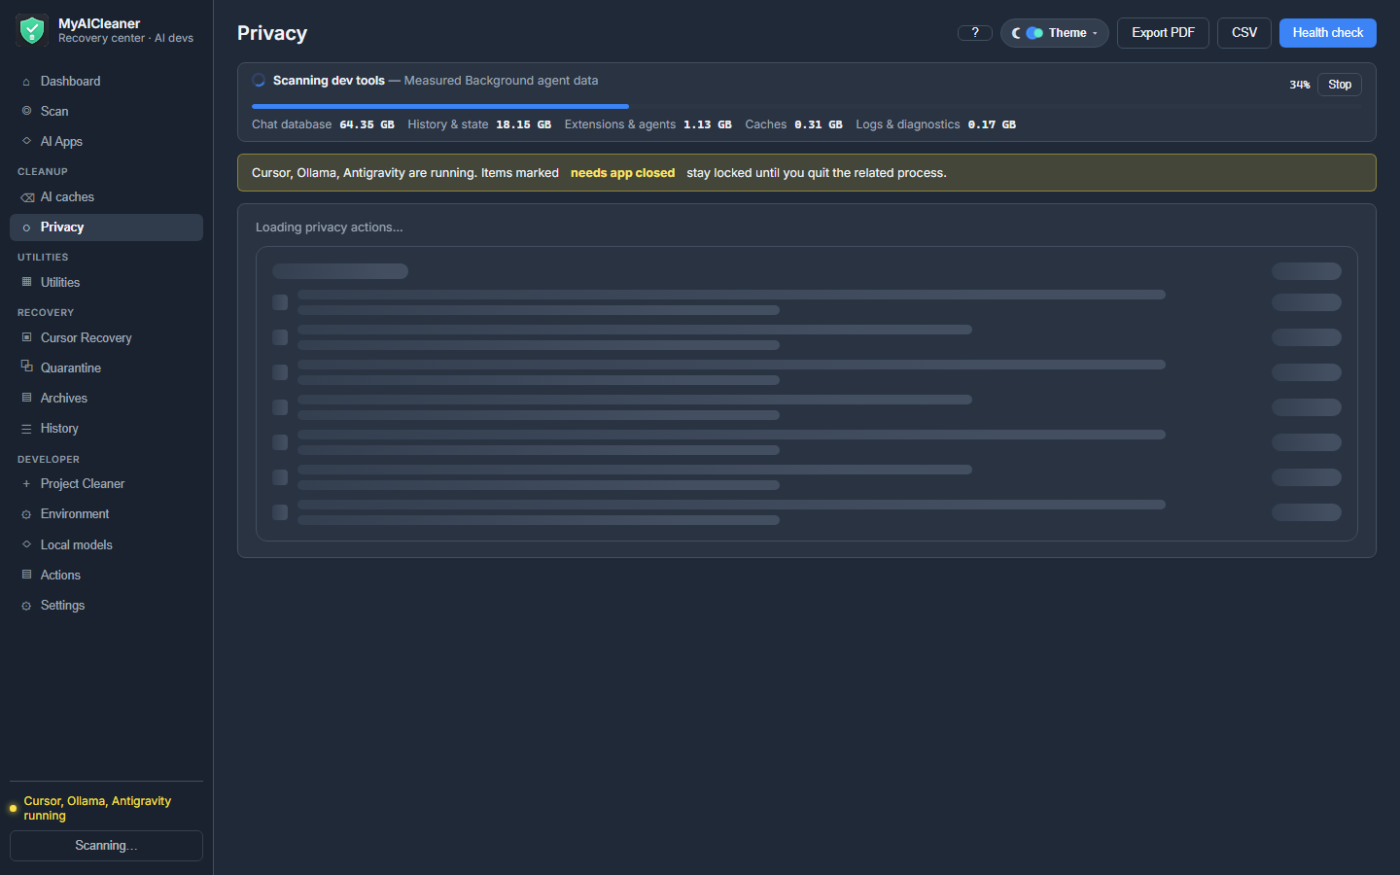Open the Privacy page in sidebar
Viewport: 1400px width, 875px height.
pyautogui.click(x=106, y=227)
